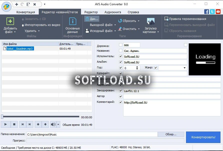Click the Move file up arrow
The image size is (223, 151).
coord(38,125)
